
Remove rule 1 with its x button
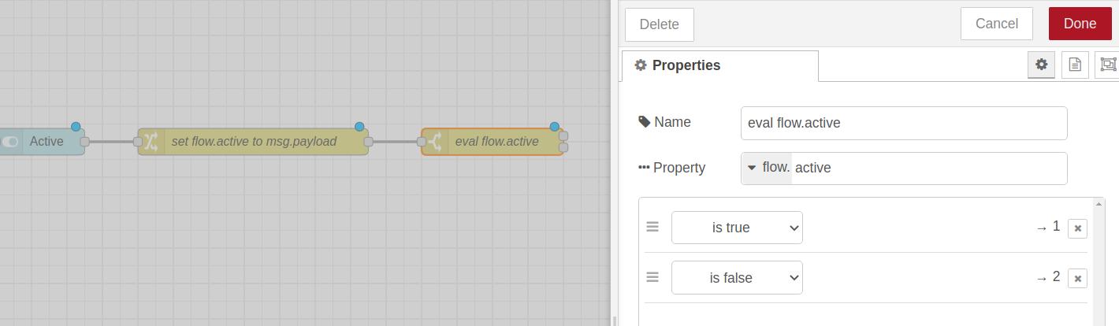coord(1077,228)
